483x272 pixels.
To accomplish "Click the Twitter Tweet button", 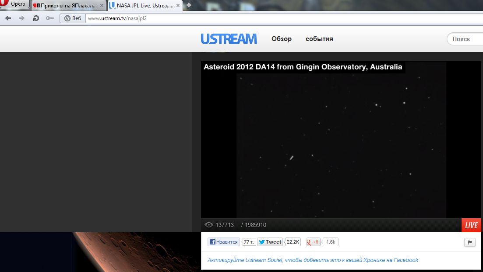I will [x=270, y=242].
